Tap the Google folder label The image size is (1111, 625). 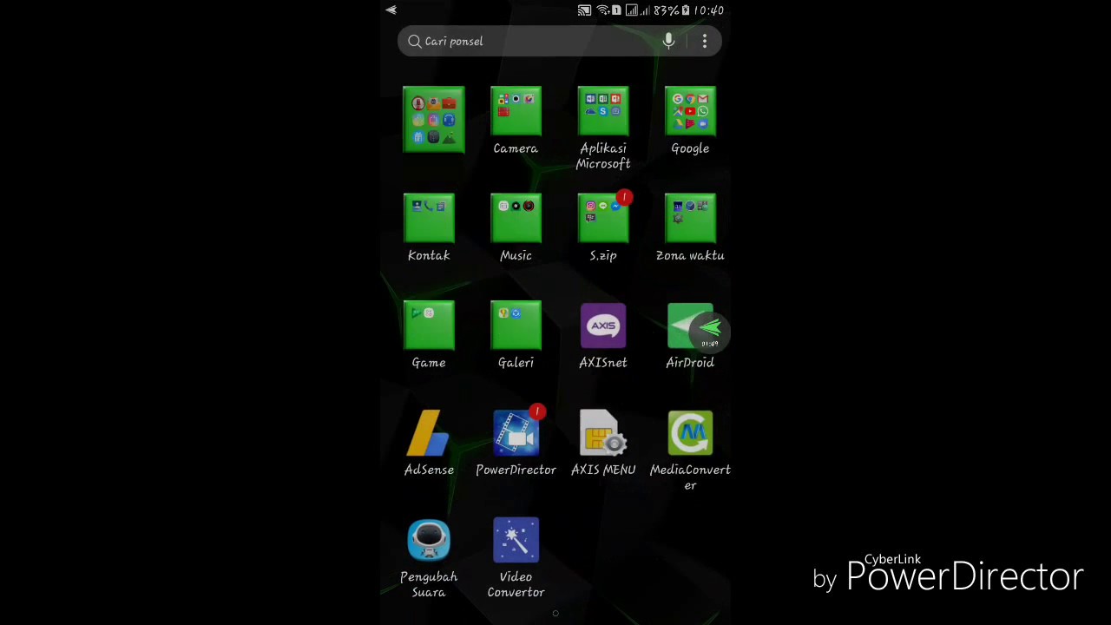click(x=690, y=148)
